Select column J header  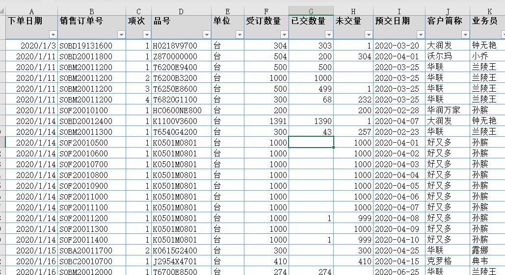pos(448,12)
